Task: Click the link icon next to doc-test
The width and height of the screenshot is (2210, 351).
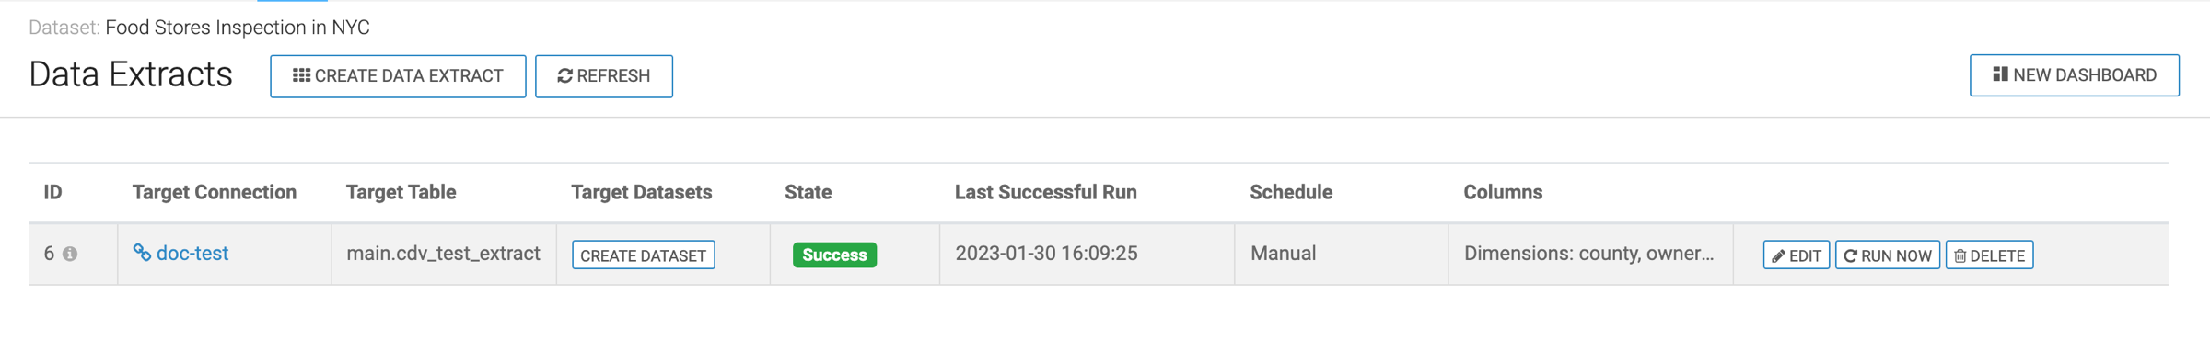Action: click(142, 253)
